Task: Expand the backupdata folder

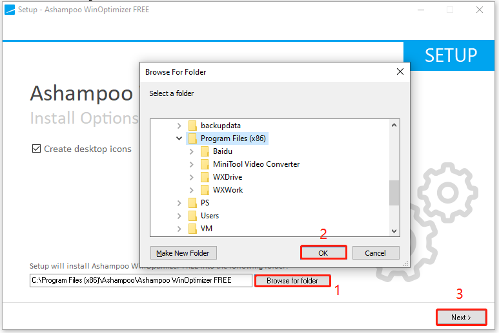Action: (179, 126)
